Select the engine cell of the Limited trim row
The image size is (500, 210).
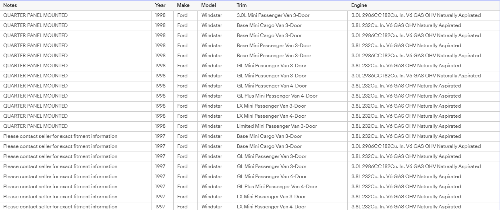click(x=406, y=126)
